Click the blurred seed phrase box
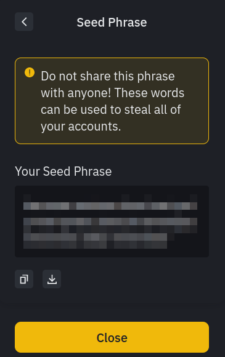Image resolution: width=225 pixels, height=357 pixels. [112, 222]
